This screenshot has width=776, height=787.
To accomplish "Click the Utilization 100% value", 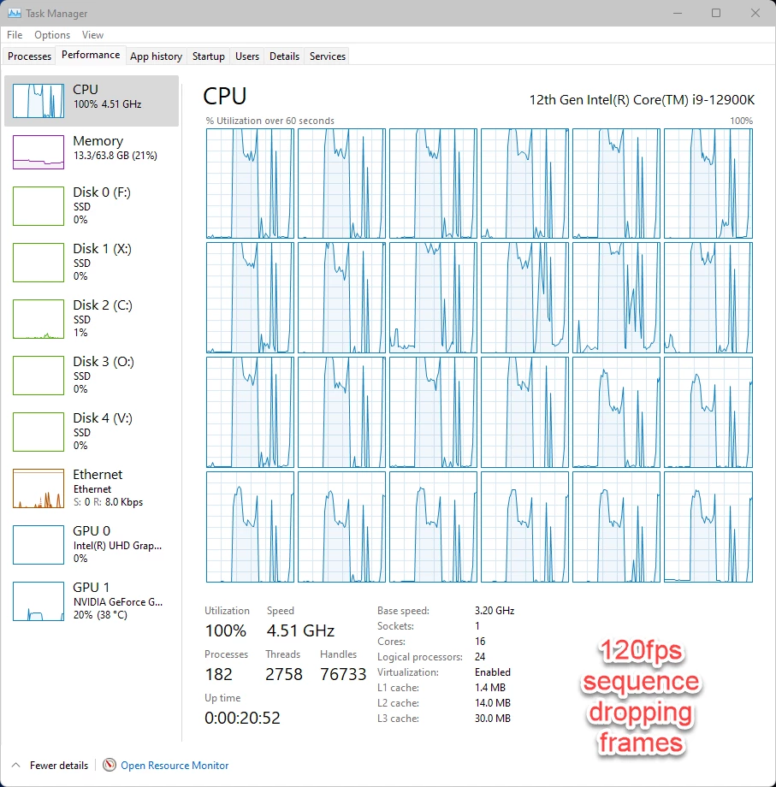I will pyautogui.click(x=225, y=630).
